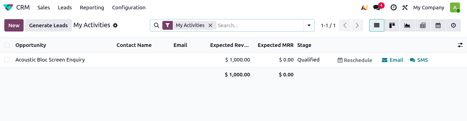This screenshot has height=121, width=467.
Task: Open the user avatar menu
Action: (x=455, y=8)
